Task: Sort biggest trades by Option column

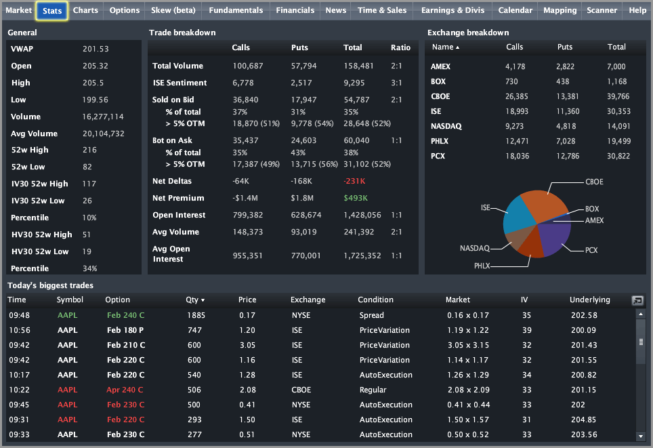Action: coord(117,300)
